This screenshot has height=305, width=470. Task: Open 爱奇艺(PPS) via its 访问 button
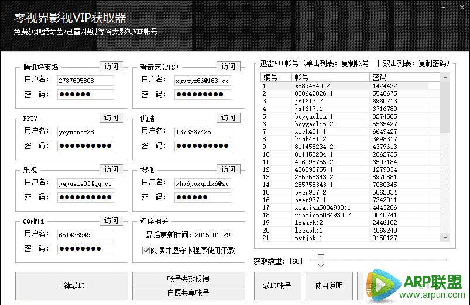coord(228,66)
